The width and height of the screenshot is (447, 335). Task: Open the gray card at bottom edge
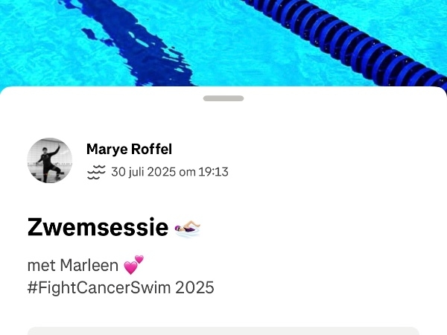coord(223,331)
